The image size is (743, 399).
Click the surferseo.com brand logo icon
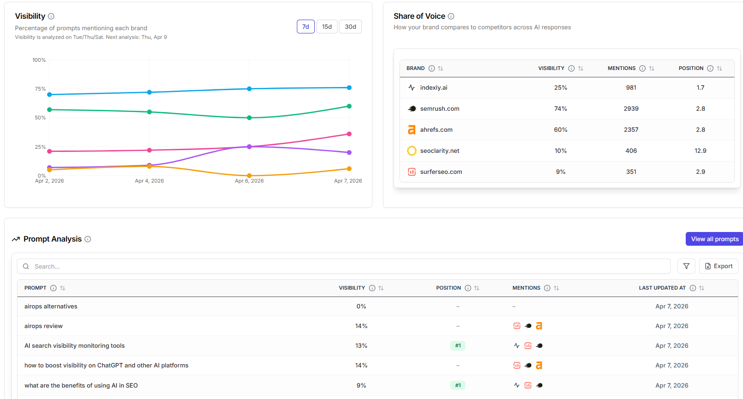coord(411,172)
